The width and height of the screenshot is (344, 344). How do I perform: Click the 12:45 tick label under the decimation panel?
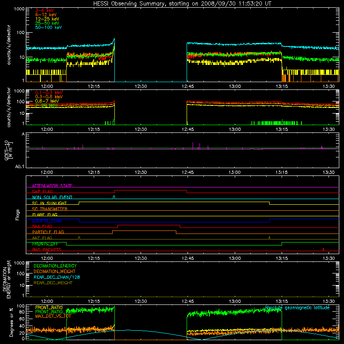point(188,301)
